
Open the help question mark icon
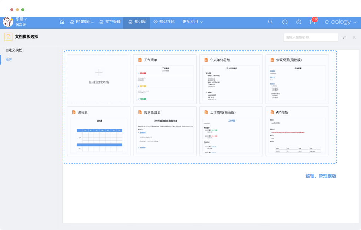(x=298, y=22)
